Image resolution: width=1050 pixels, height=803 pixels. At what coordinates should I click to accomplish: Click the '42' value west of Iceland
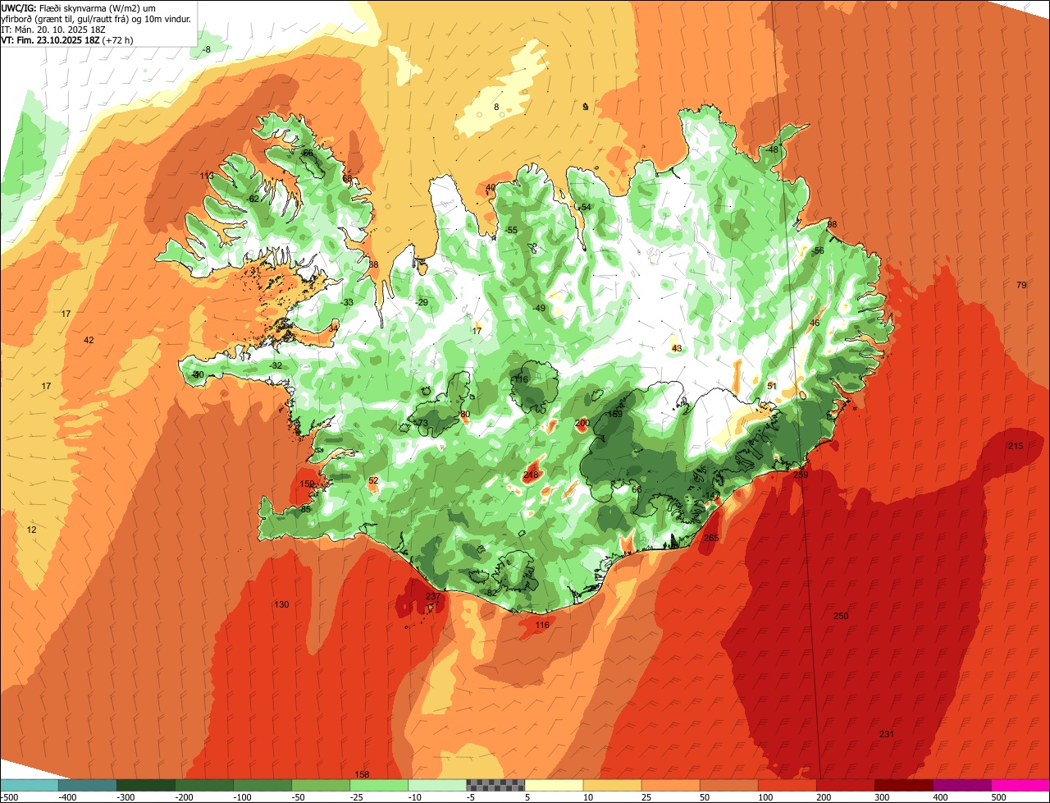point(89,340)
